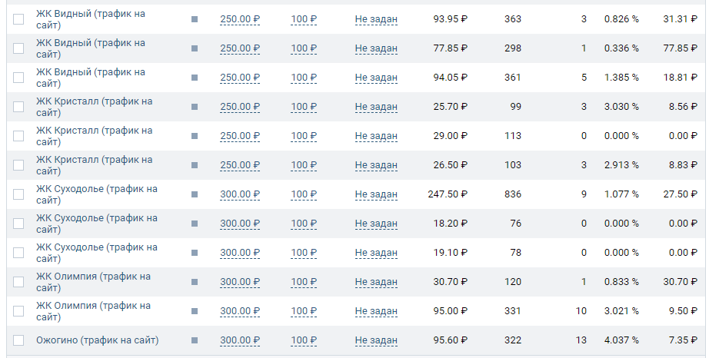Image resolution: width=709 pixels, height=358 pixels.
Task: Click status icon in row spending 25.70 ₽
Action: click(195, 107)
